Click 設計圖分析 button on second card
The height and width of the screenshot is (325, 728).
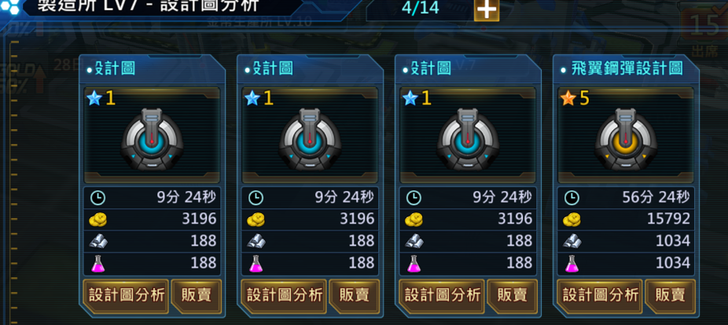point(284,296)
